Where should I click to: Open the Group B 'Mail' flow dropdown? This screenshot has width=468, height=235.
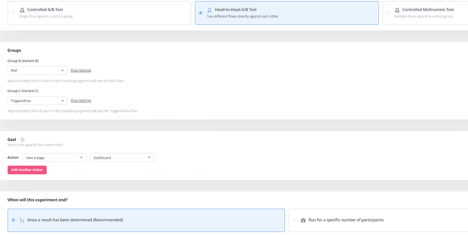pyautogui.click(x=37, y=70)
